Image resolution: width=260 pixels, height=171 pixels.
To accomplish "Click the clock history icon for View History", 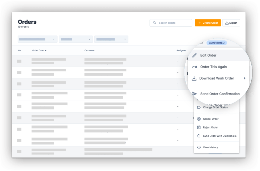I will point(199,147).
